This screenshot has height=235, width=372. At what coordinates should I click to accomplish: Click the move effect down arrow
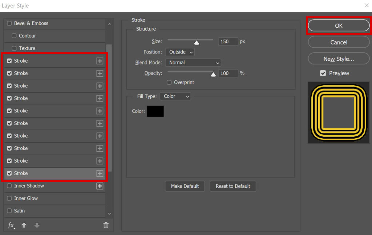[37, 225]
